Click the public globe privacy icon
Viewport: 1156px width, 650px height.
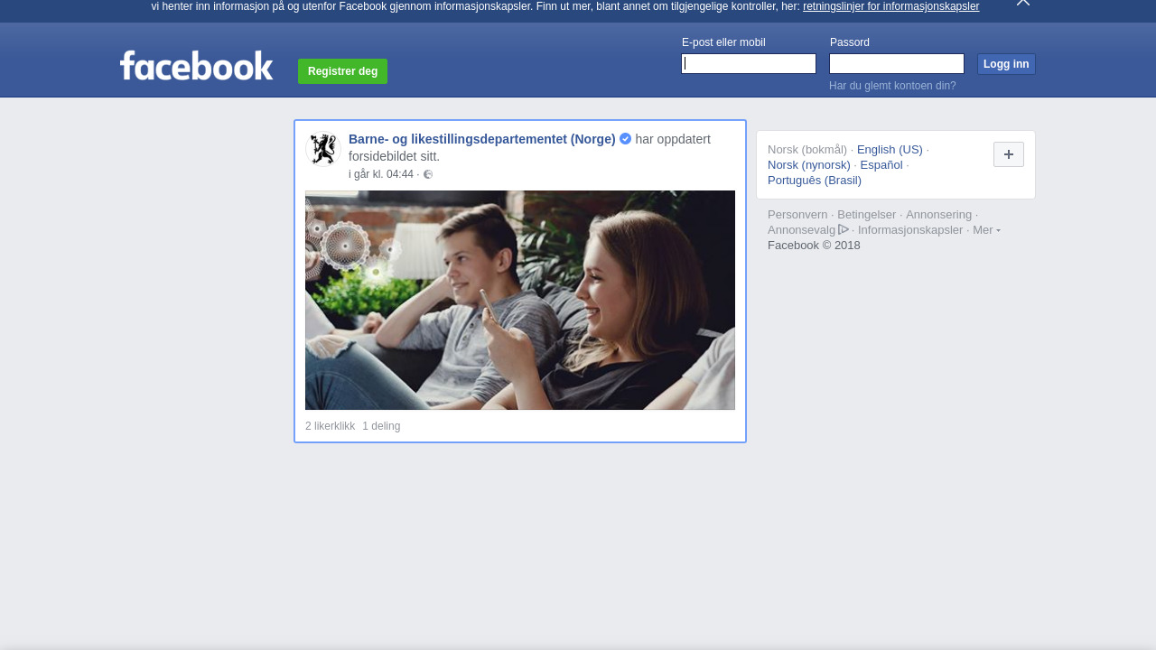click(x=428, y=175)
